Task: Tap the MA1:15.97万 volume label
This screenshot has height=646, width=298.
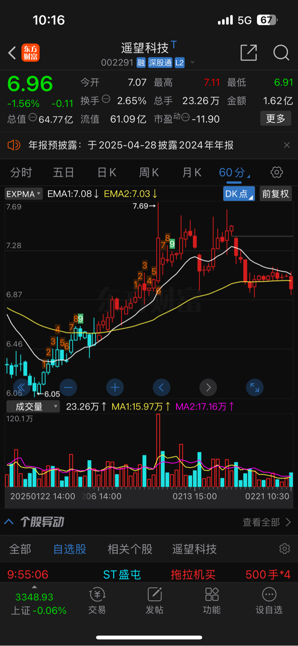Action: tap(141, 407)
